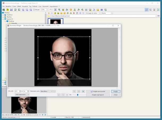Image resolution: width=162 pixels, height=120 pixels.
Task: Click Ritaglia negli Appunti button
Action: pyautogui.click(x=98, y=95)
